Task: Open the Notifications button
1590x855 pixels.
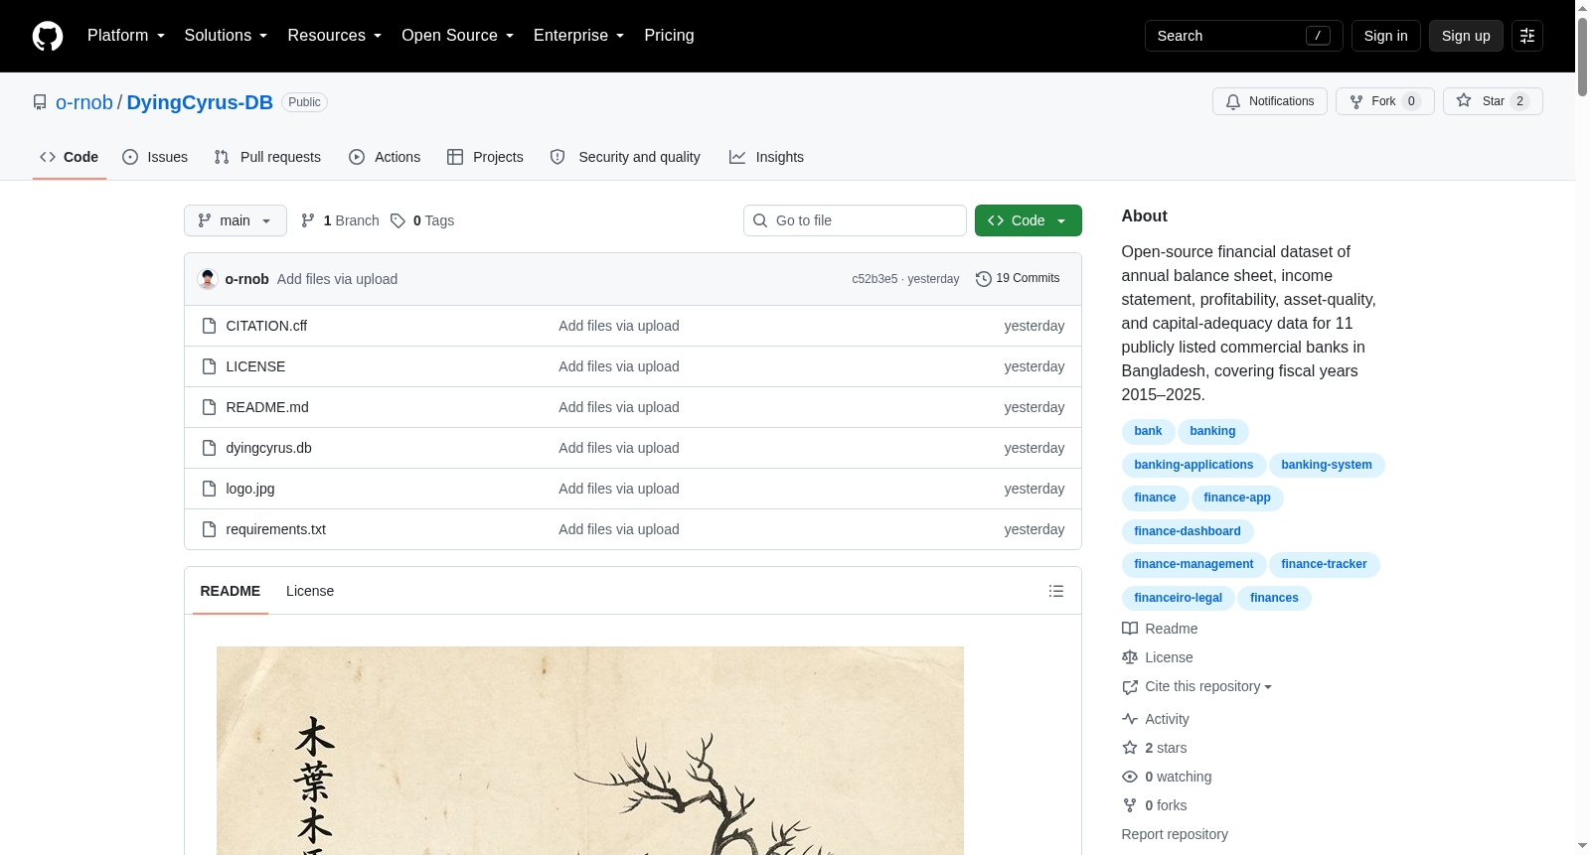Action: (1270, 101)
